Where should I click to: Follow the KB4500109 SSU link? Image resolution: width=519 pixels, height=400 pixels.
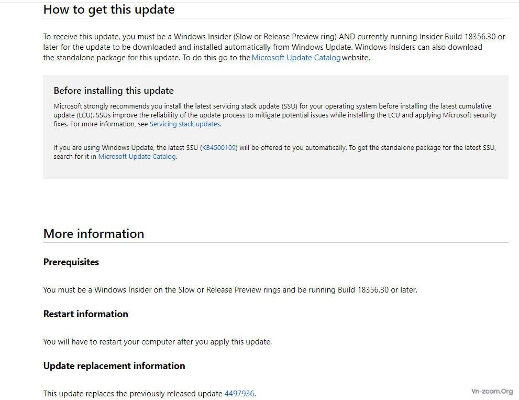coord(219,147)
